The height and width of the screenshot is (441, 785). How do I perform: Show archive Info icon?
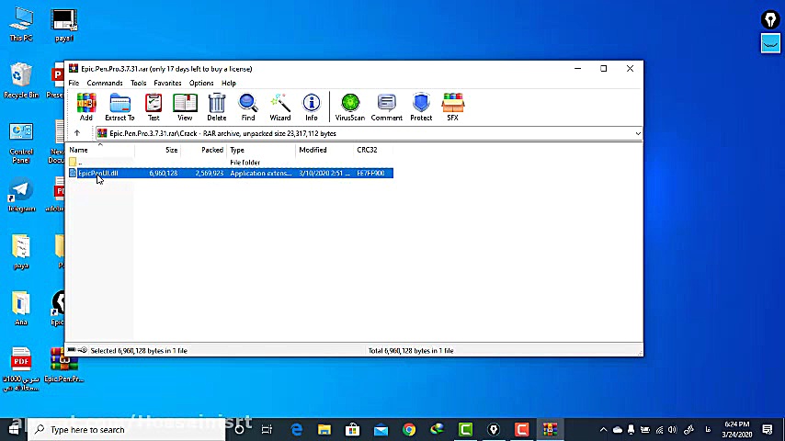(x=312, y=107)
